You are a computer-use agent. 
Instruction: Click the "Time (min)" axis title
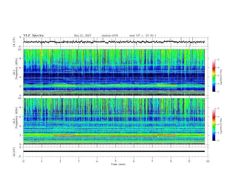coord(118,164)
